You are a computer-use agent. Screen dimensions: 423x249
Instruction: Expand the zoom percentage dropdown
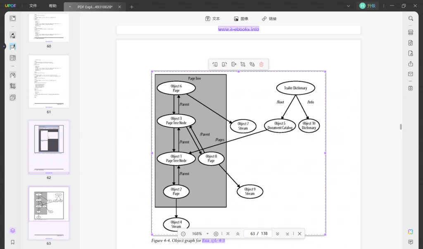(207, 234)
